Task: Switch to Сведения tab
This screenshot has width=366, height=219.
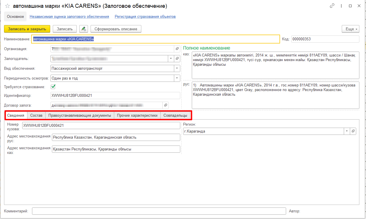Action: click(16, 116)
